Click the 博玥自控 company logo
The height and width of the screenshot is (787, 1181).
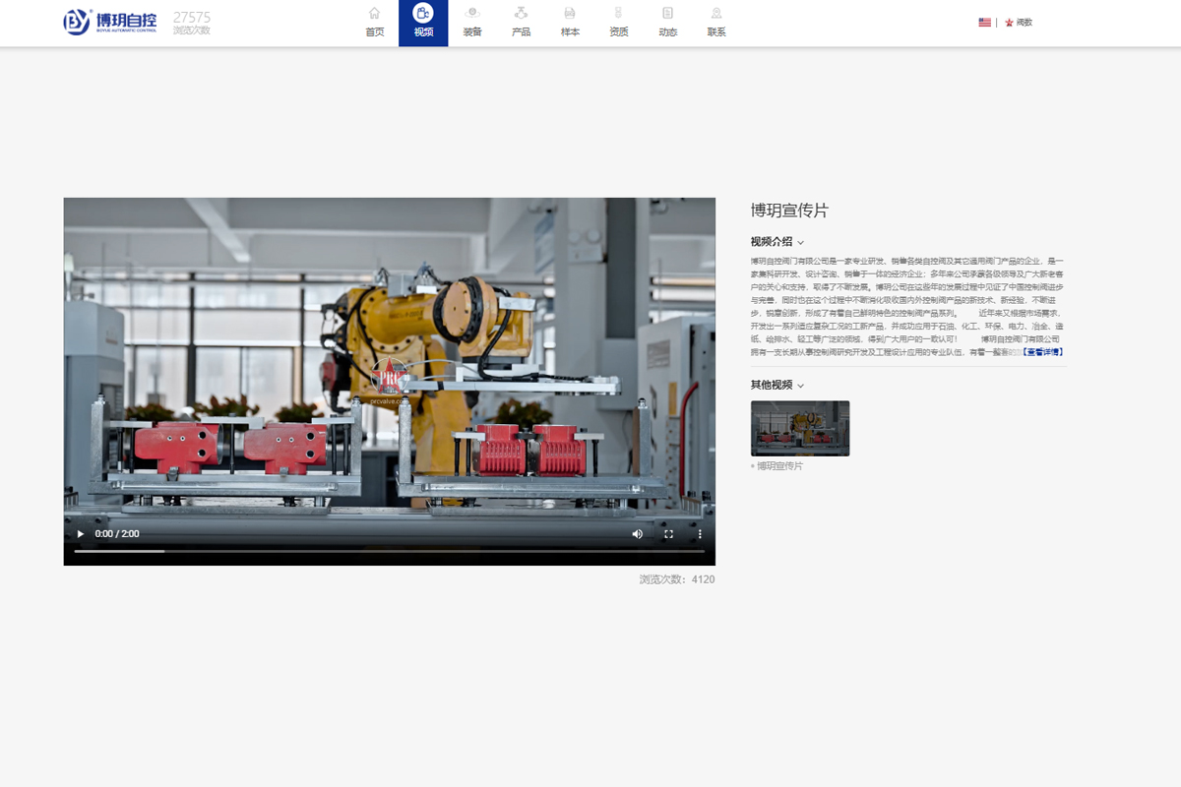point(110,22)
